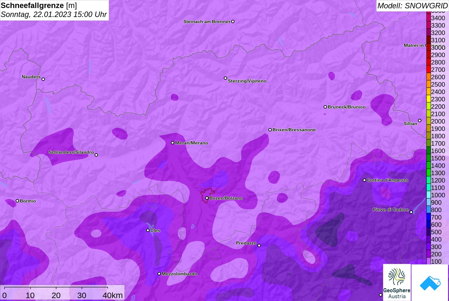Click the Pieve di Cadore marker
The height and width of the screenshot is (301, 449).
pyautogui.click(x=411, y=212)
